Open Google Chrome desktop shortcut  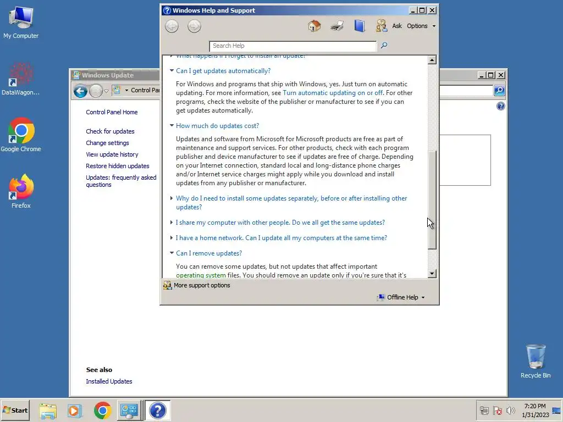click(21, 135)
